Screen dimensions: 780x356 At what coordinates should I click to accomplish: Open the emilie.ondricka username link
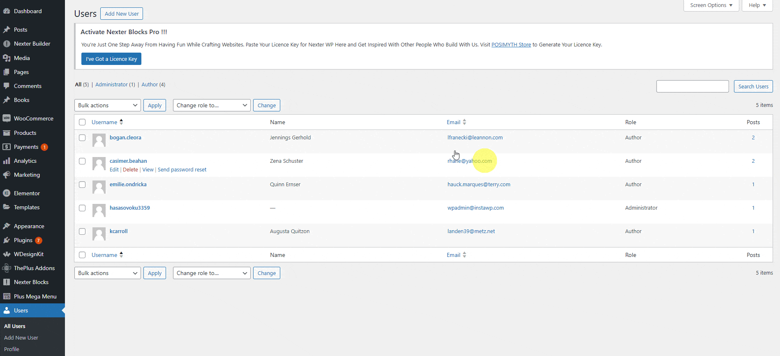pos(128,185)
